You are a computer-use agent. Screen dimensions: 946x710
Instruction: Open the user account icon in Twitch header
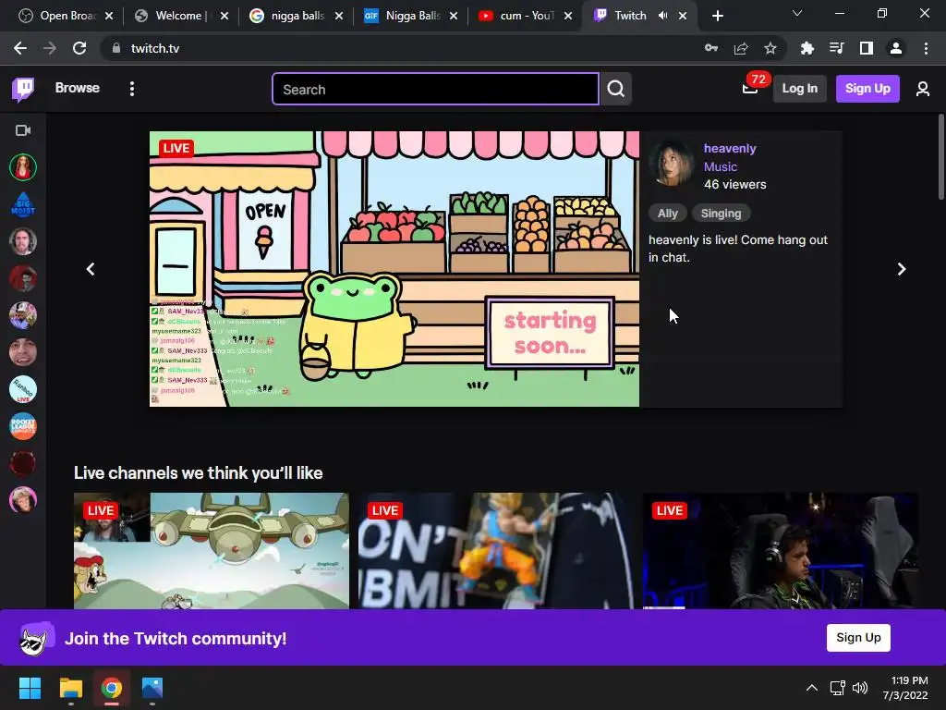[923, 89]
